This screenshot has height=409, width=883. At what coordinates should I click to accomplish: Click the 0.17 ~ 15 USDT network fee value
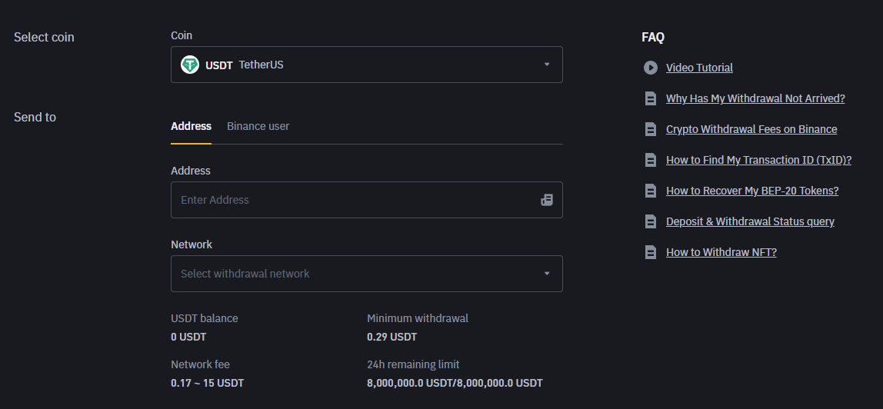[207, 383]
